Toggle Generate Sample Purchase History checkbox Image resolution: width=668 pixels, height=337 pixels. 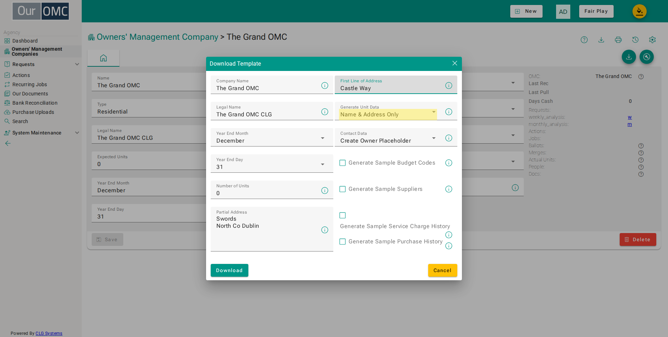343,242
